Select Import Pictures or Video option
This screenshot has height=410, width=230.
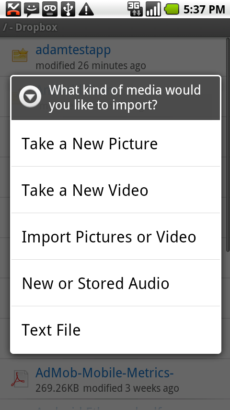click(x=115, y=236)
